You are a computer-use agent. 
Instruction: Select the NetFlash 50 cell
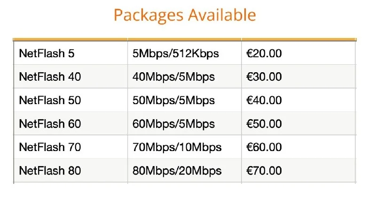[x=50, y=100]
